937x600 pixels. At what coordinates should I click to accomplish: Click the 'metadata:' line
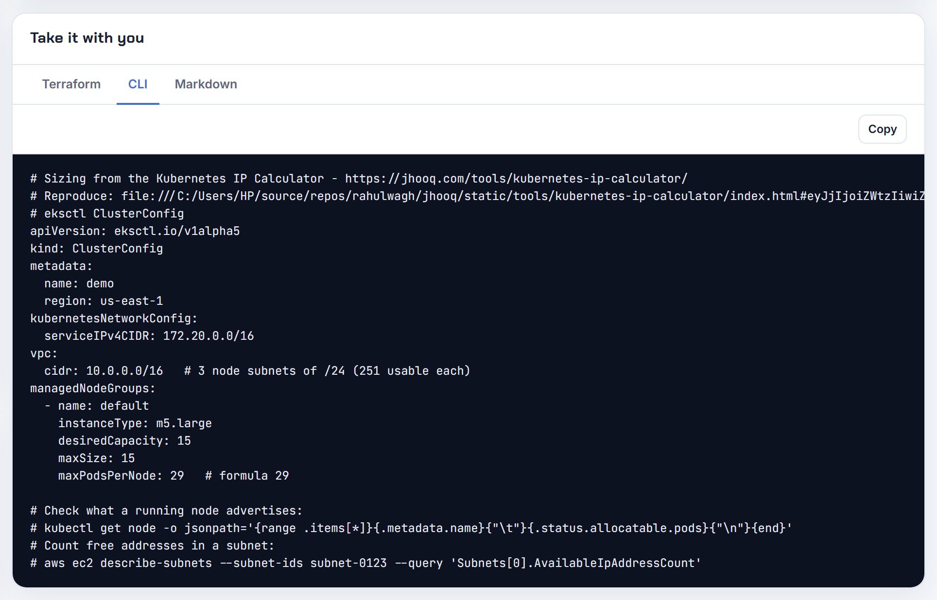(61, 266)
